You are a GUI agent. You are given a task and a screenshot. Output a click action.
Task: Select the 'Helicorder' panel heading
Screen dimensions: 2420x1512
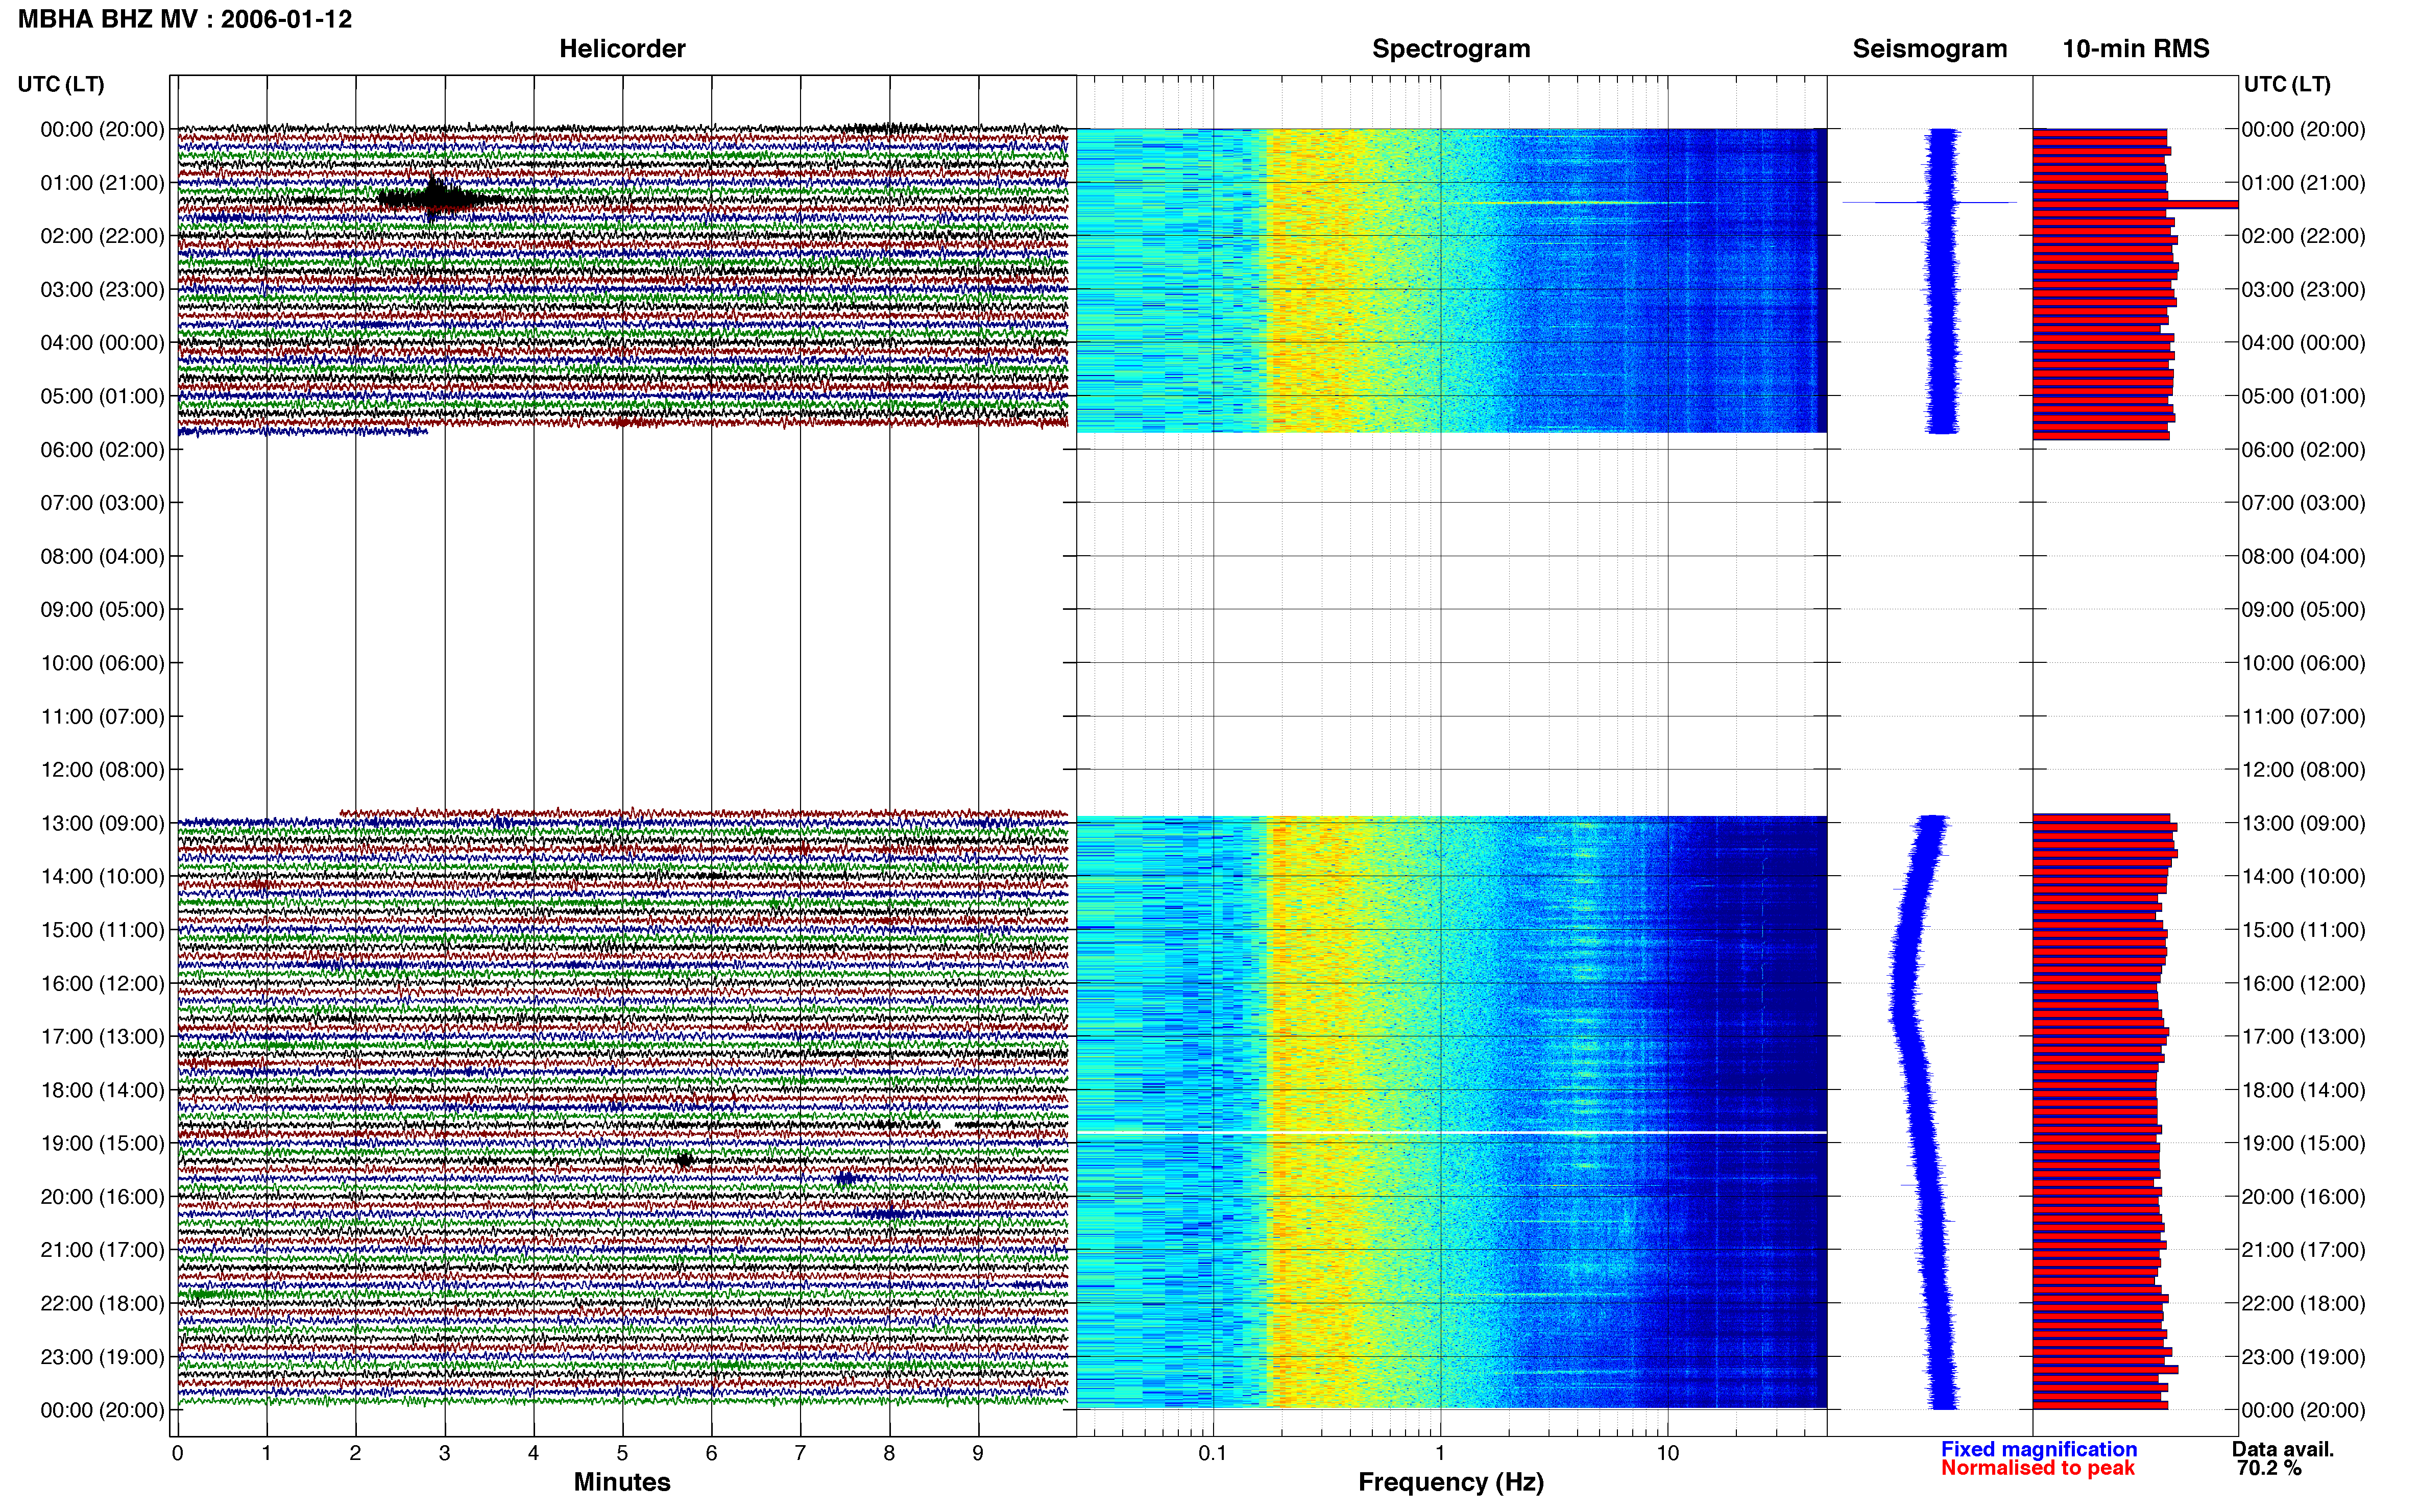pos(621,49)
